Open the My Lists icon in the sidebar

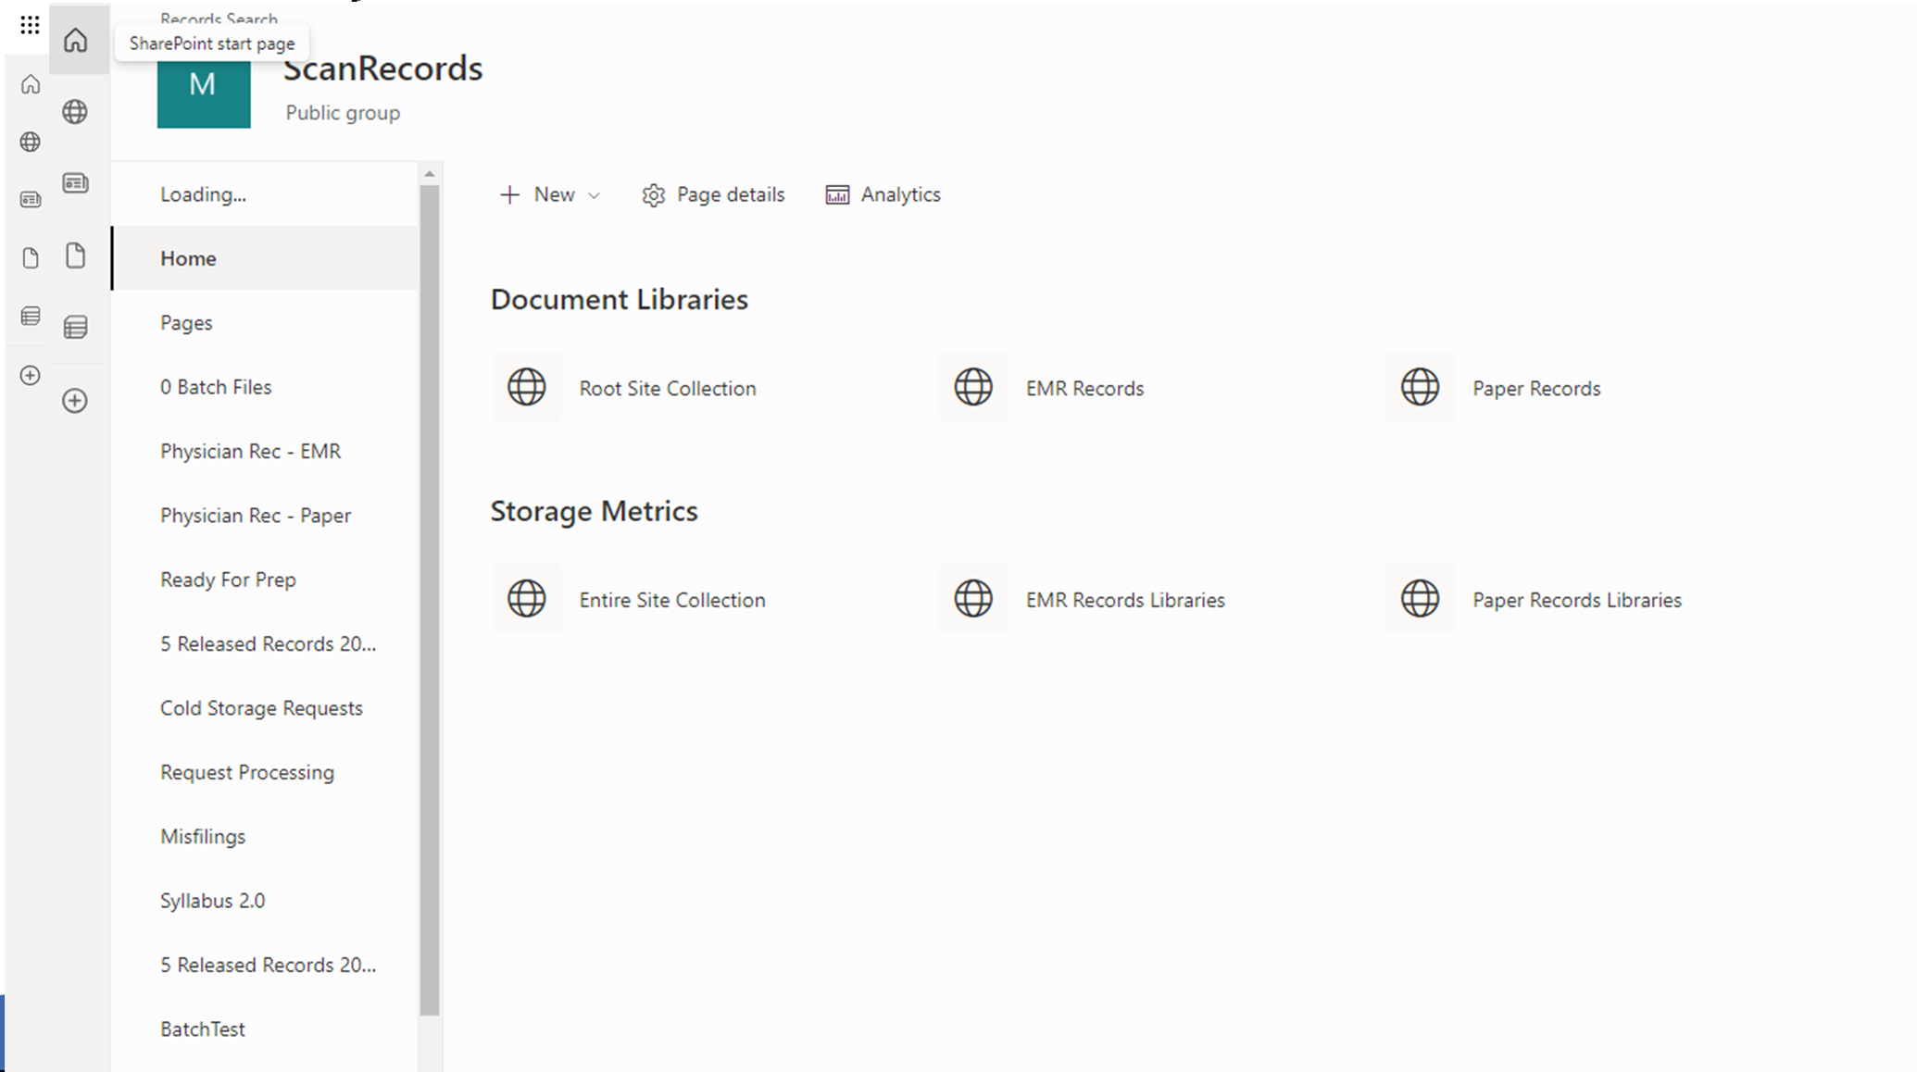75,326
